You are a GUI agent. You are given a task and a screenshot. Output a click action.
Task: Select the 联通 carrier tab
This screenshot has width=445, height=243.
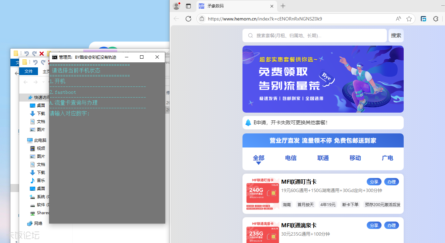323,158
